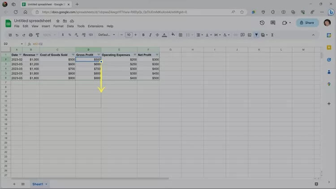
Task: Open the comments history icon
Action: pos(273,23)
